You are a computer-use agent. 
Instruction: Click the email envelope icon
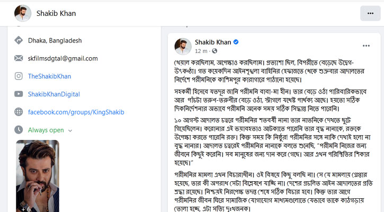pos(19,58)
